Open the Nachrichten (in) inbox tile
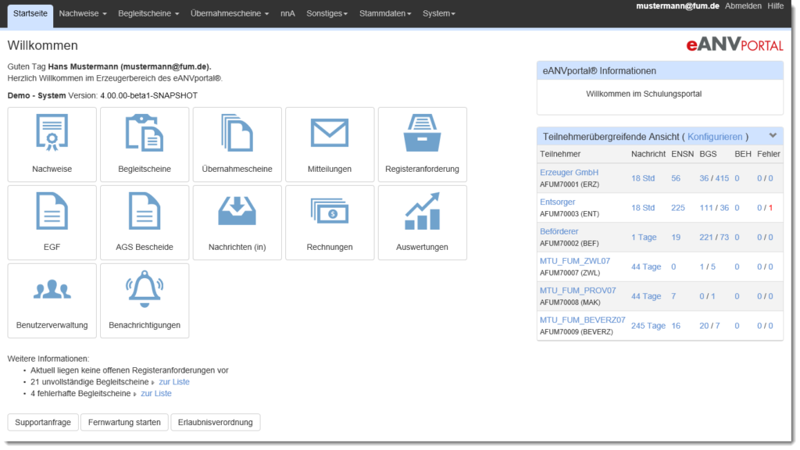 pos(237,223)
